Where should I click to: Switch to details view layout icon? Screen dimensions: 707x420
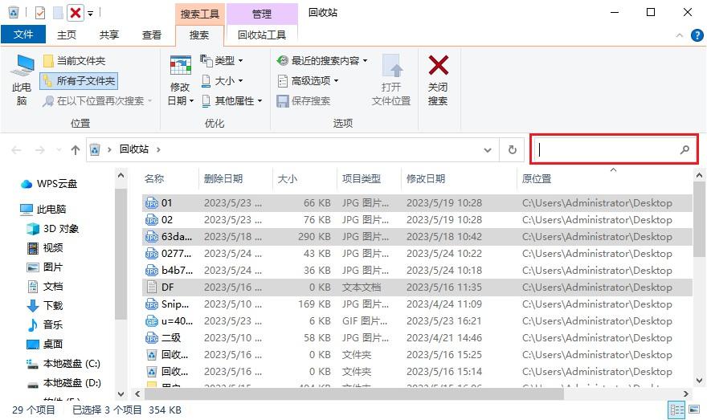[676, 410]
